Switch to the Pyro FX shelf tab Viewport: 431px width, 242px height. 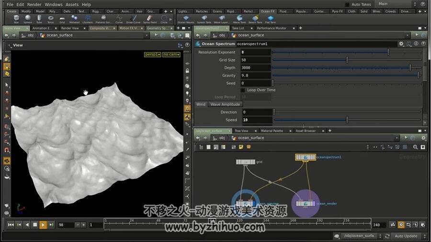[x=337, y=11]
